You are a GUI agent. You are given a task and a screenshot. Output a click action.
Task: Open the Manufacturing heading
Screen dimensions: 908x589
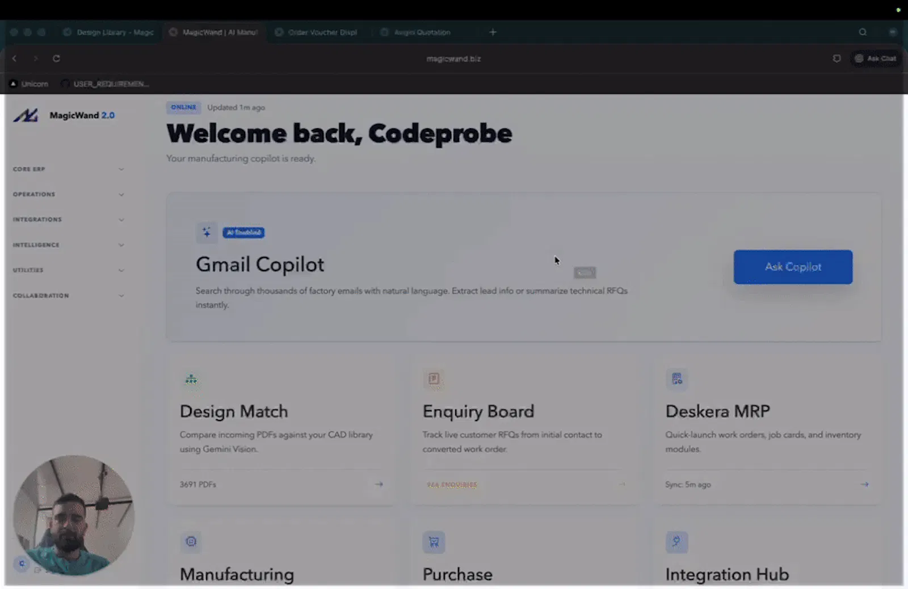point(237,574)
